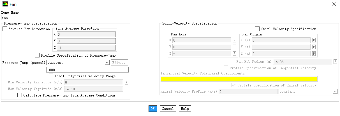340x116 pixels.
Task: Click the P icon beside Fan Hub Radius
Action: click(335, 62)
